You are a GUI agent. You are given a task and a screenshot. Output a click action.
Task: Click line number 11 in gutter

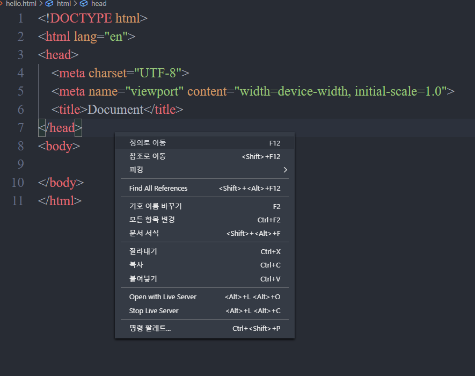click(18, 201)
